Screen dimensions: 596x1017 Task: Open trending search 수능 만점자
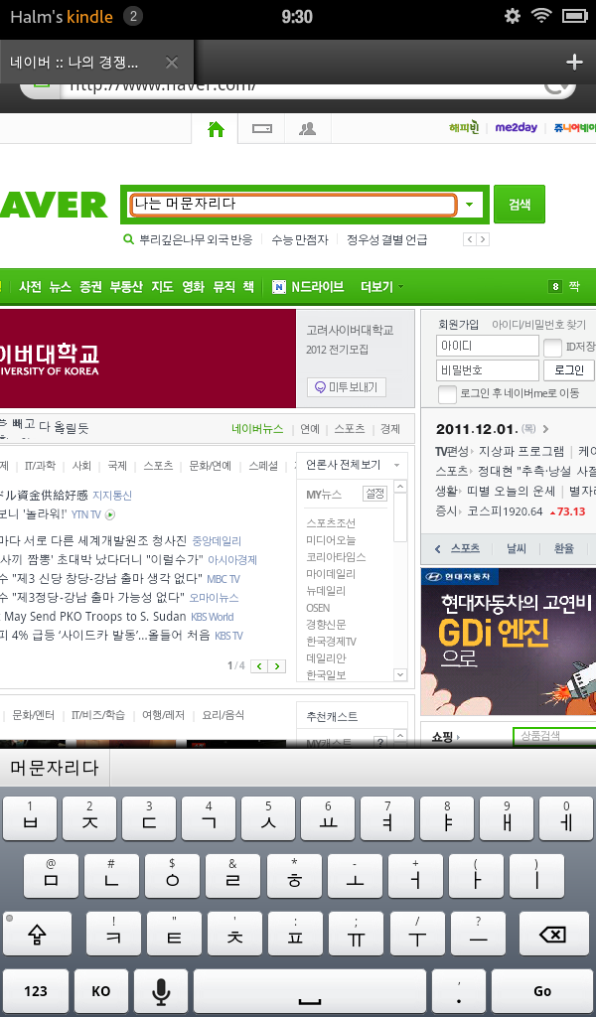pyautogui.click(x=300, y=240)
